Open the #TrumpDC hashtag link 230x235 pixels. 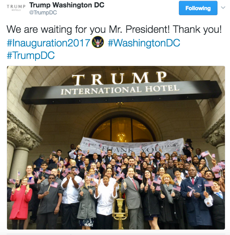point(31,55)
